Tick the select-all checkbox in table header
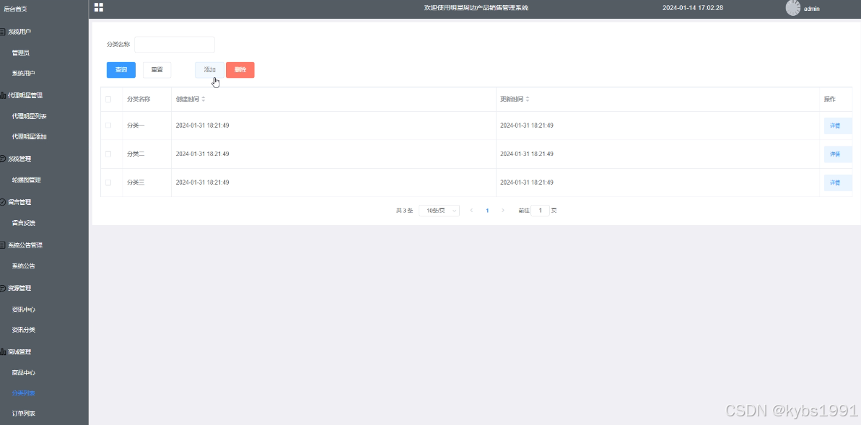This screenshot has width=861, height=425. coord(108,100)
